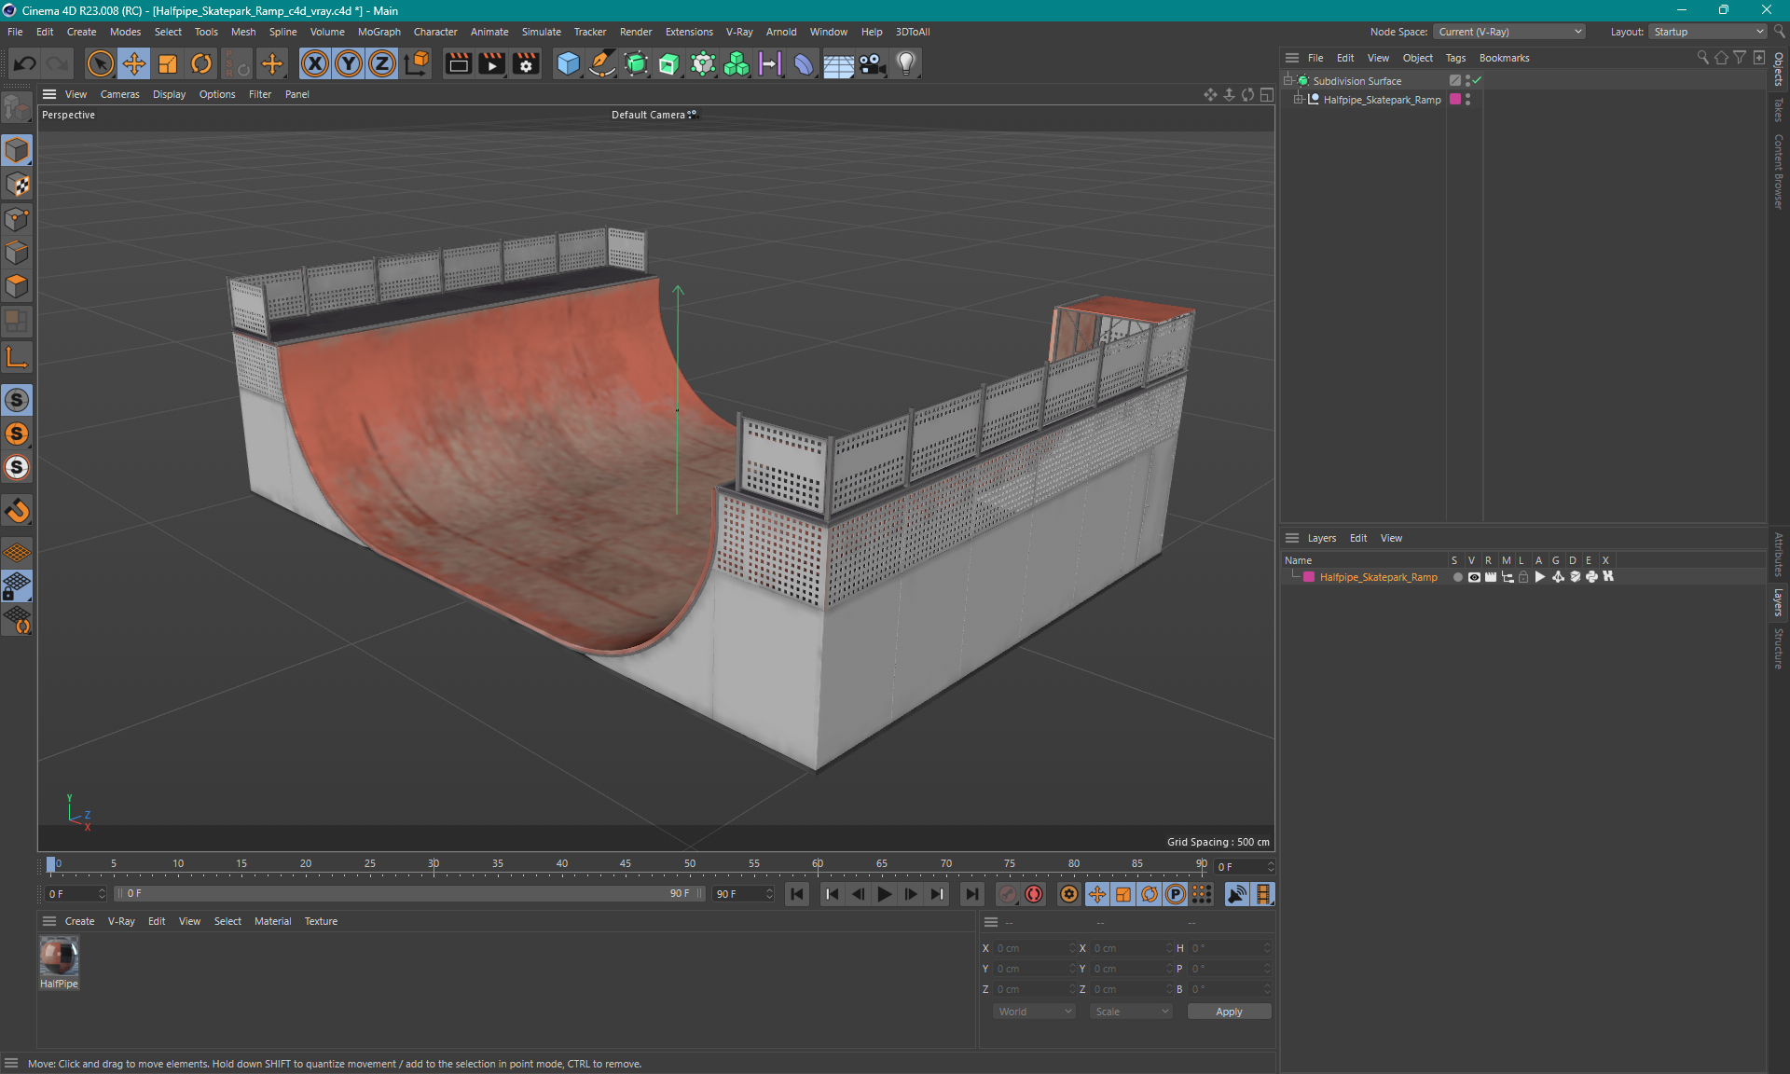
Task: Open the viewport Display menu
Action: (169, 94)
